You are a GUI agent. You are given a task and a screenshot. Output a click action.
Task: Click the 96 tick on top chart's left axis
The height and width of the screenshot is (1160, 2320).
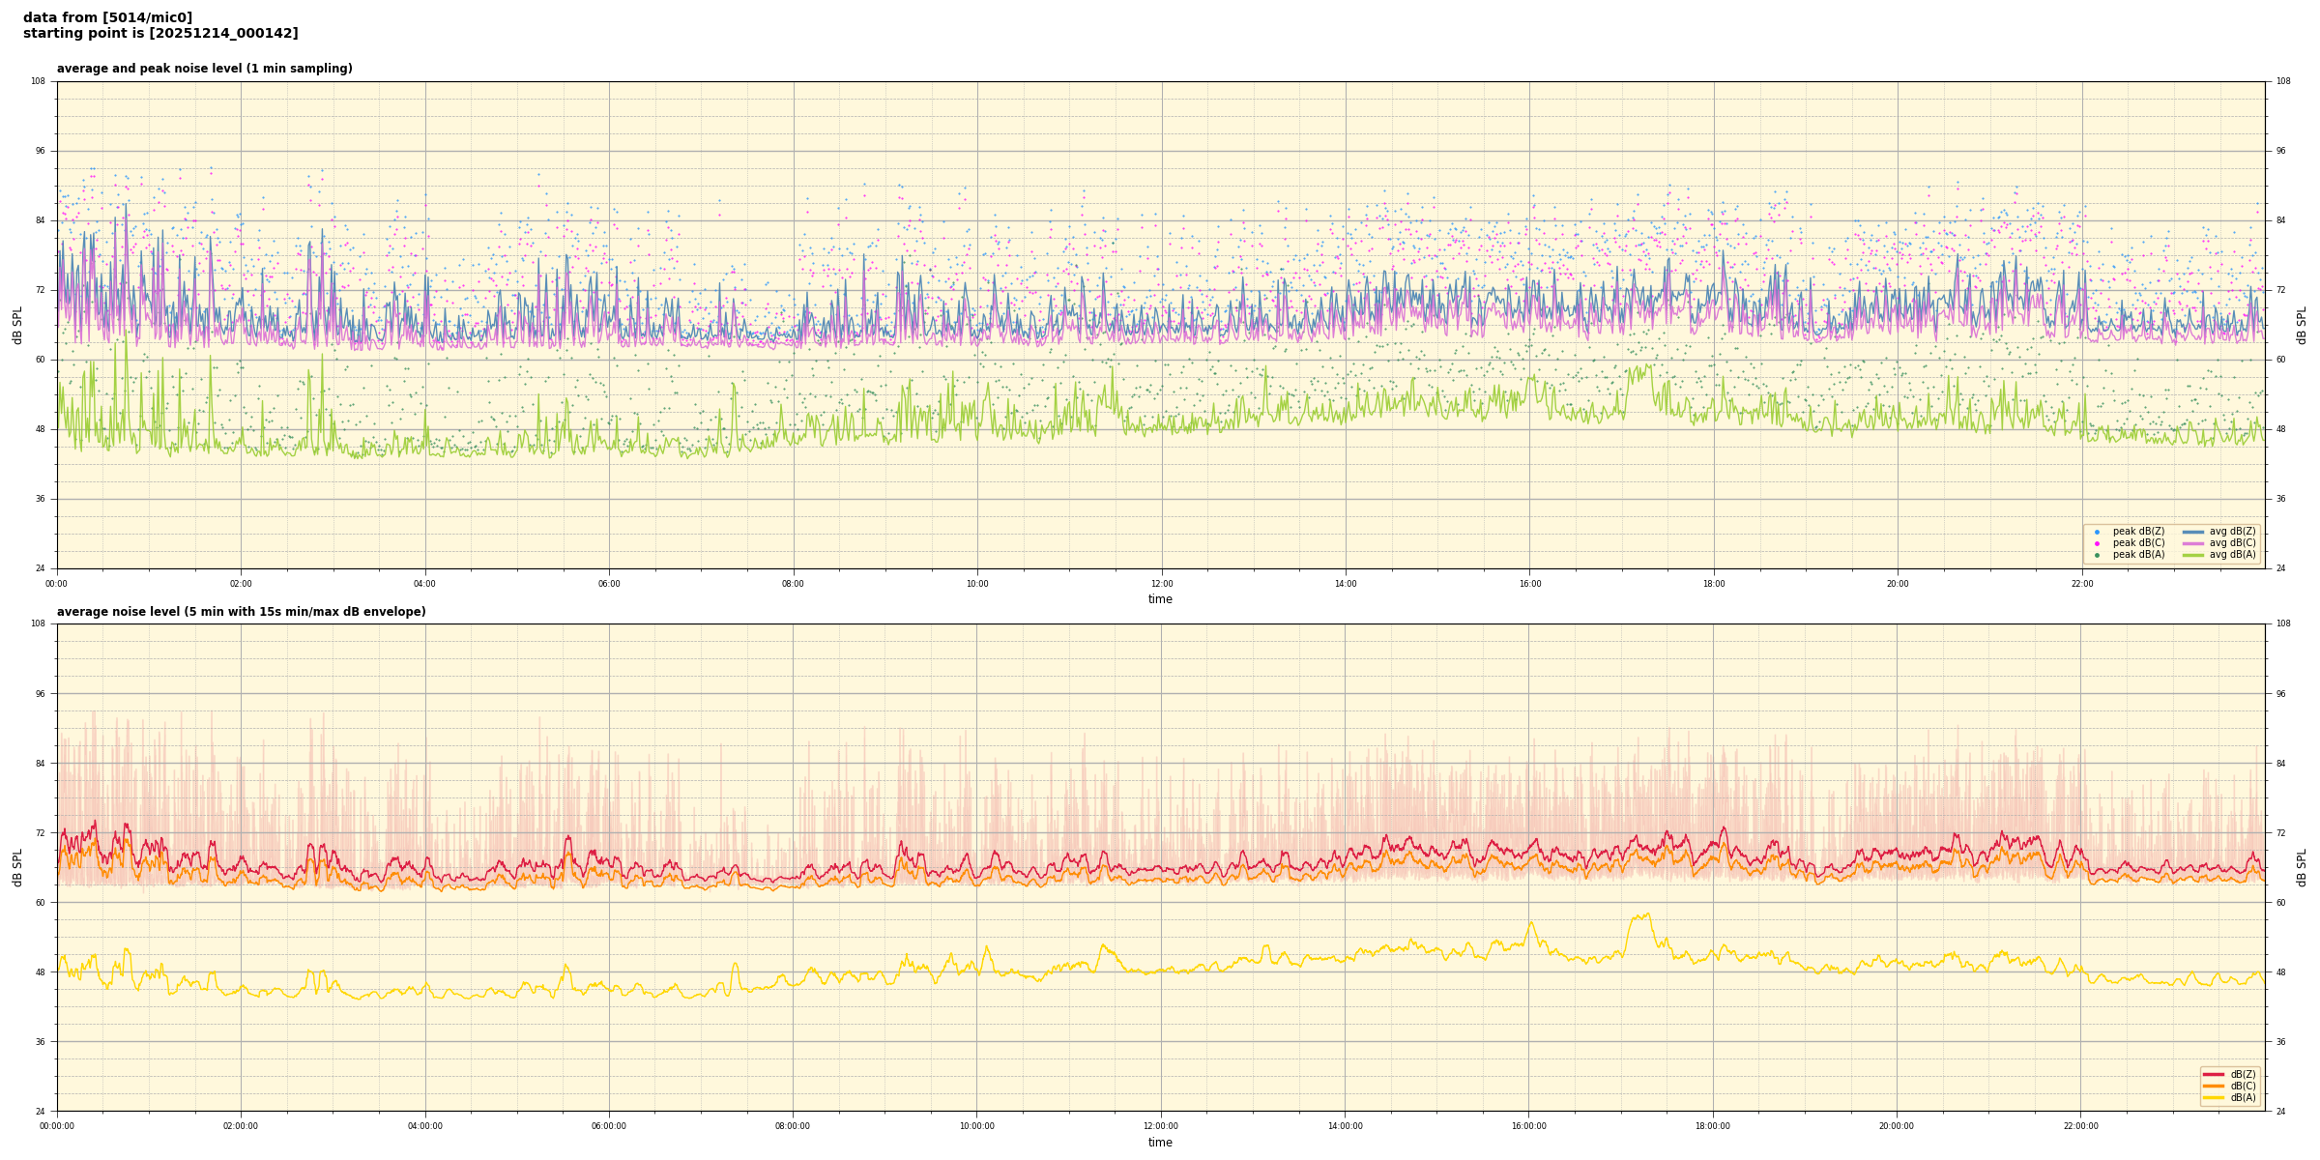coord(39,151)
